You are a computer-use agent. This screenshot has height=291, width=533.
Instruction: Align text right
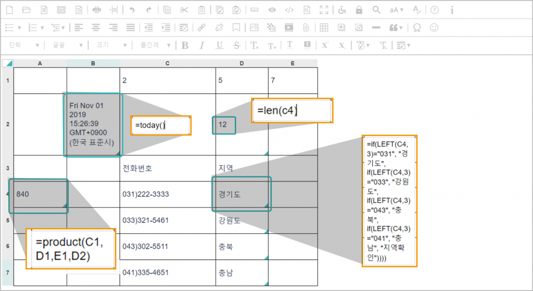(113, 28)
